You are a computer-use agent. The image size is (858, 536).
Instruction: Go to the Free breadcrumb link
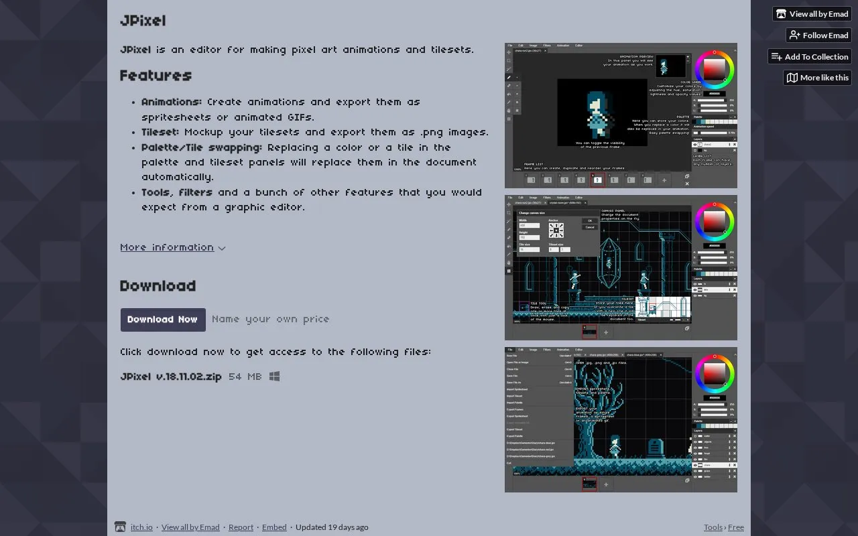pos(736,527)
